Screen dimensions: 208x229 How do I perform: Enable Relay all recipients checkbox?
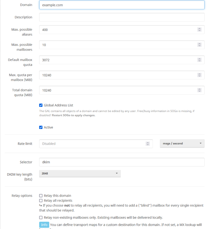41,201
